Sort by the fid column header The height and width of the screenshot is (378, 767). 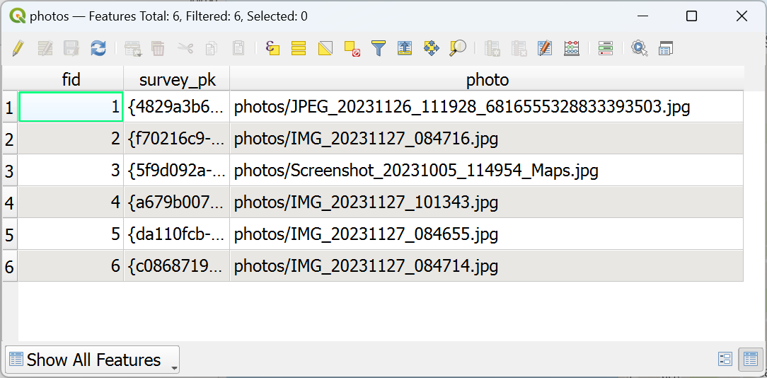[71, 80]
